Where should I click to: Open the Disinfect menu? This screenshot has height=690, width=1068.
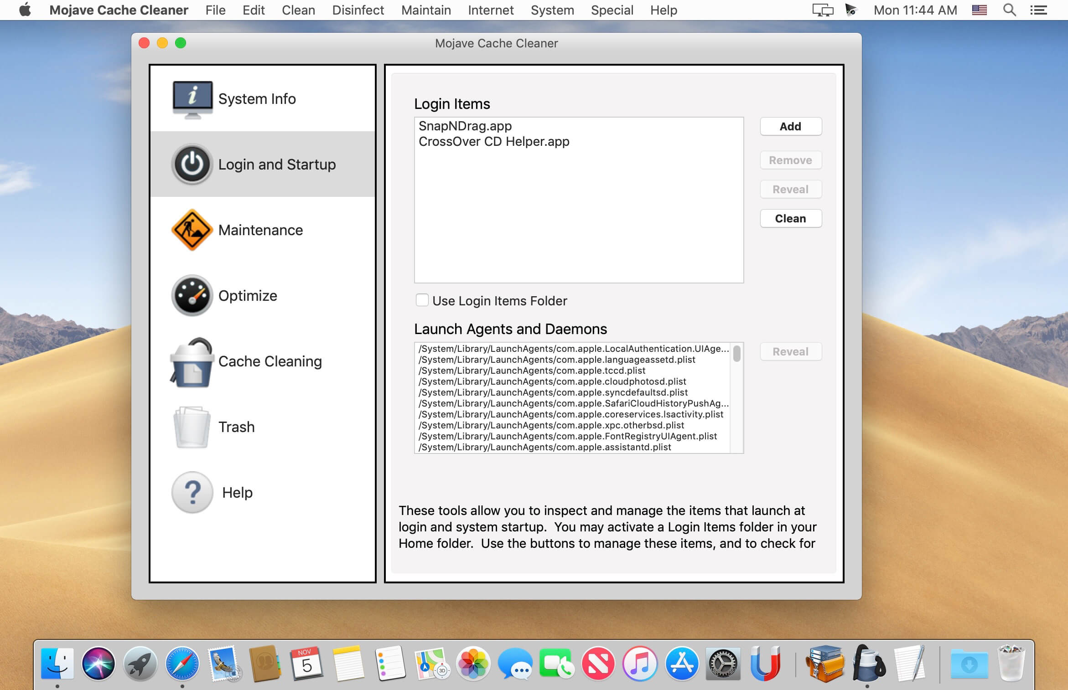click(358, 10)
